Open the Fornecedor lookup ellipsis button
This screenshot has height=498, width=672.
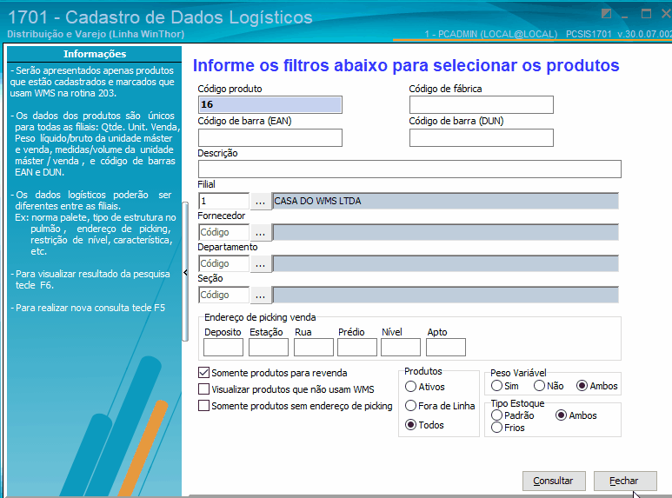coord(260,232)
